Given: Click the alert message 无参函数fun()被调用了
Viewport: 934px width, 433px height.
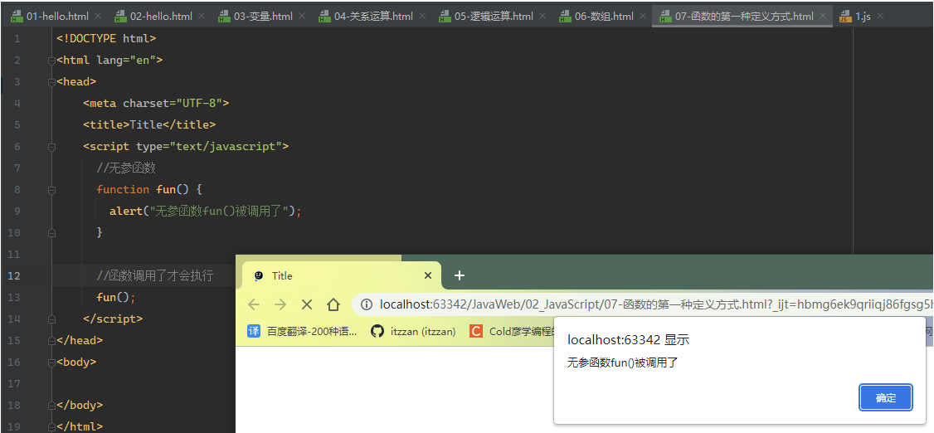Looking at the screenshot, I should tap(623, 362).
